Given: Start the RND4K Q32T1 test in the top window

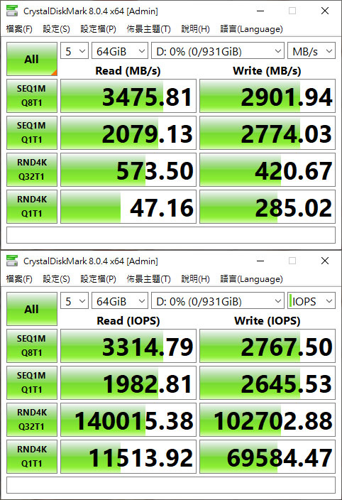Looking at the screenshot, I should (x=32, y=170).
